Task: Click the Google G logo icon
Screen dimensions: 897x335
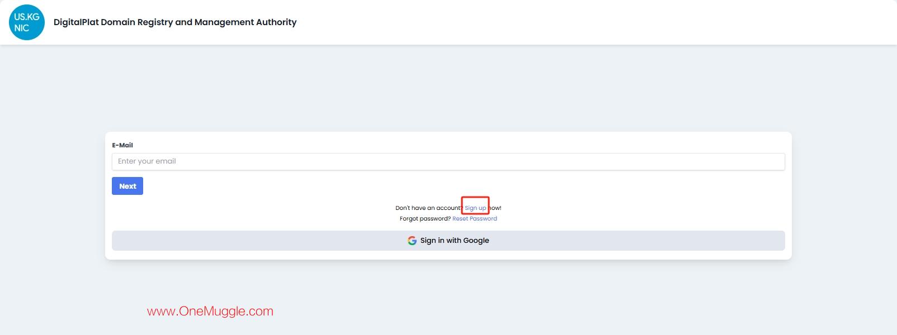Action: click(x=412, y=241)
